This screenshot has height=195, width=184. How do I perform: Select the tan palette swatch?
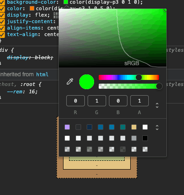pos(134,127)
